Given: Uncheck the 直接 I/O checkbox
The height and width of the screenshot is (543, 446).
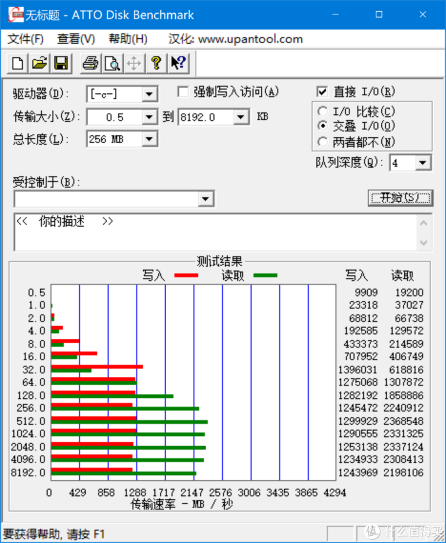Looking at the screenshot, I should pyautogui.click(x=322, y=92).
